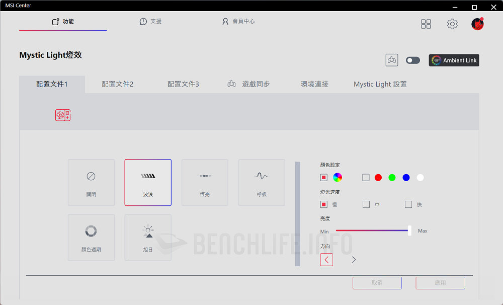Image resolution: width=503 pixels, height=305 pixels.
Task: Pick the red color swatch
Action: [378, 178]
